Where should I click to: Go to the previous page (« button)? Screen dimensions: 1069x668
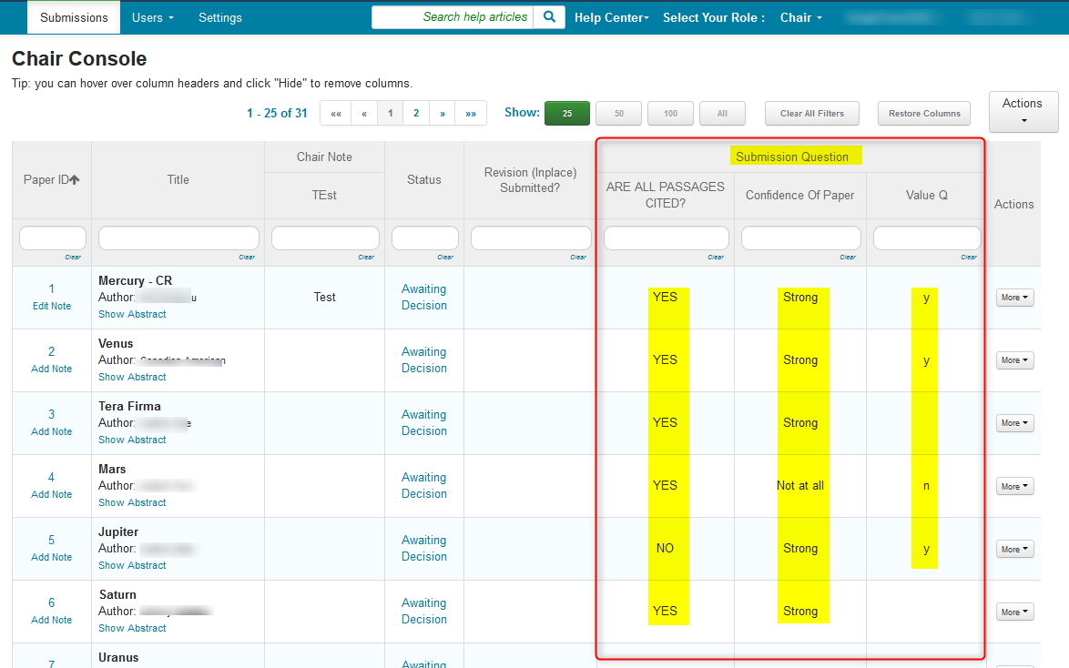click(365, 113)
